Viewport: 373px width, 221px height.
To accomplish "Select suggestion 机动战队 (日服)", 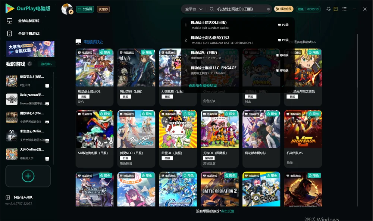I will [237, 55].
